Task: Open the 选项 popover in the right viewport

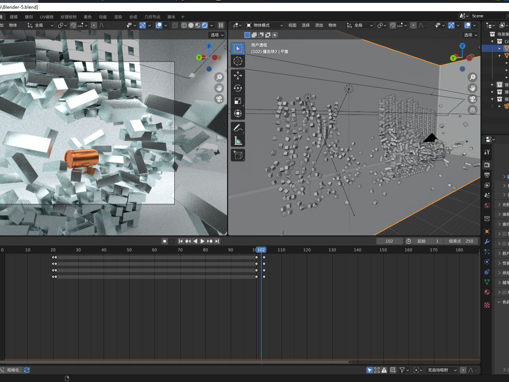Action: click(x=469, y=35)
